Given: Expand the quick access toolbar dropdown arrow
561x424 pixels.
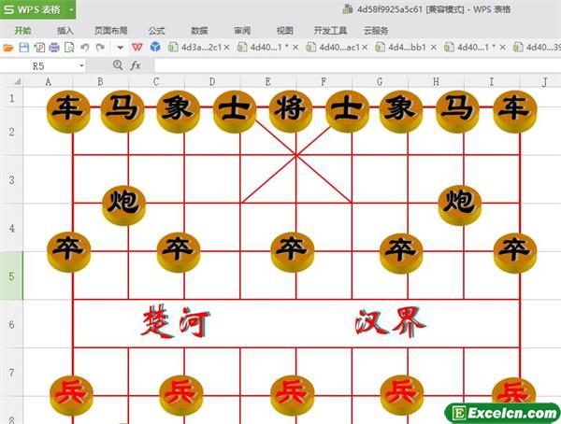Looking at the screenshot, I should 121,48.
